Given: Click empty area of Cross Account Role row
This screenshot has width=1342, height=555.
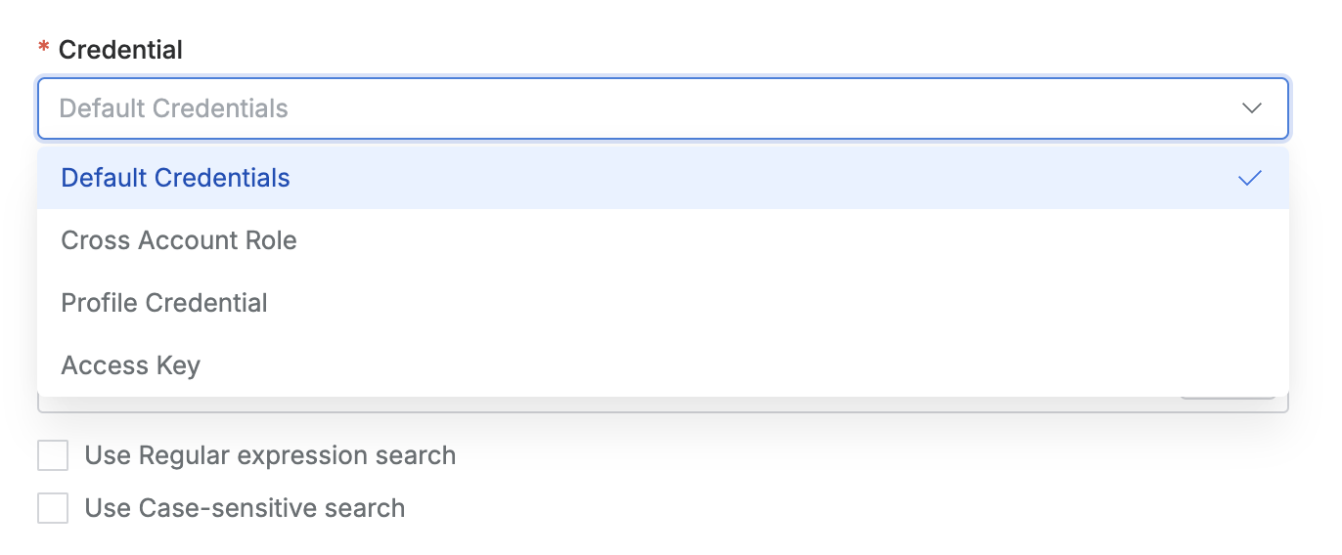Looking at the screenshot, I should tap(783, 240).
